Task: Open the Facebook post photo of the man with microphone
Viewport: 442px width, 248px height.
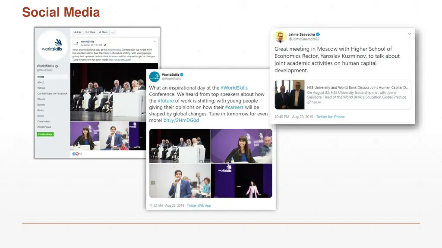Action: 114,136
